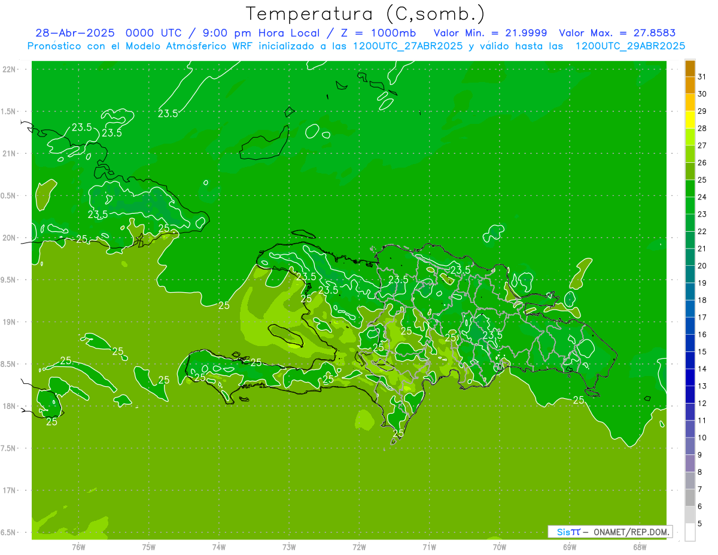Click the legend value 31
718x555 pixels.
[x=702, y=77]
